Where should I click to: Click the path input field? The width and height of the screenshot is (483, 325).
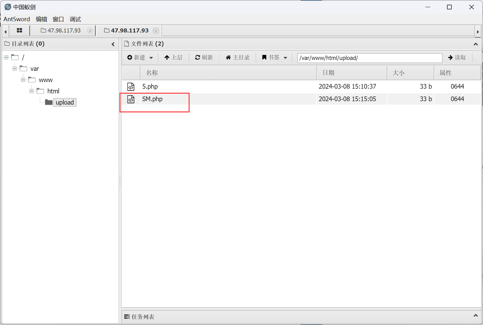(x=369, y=58)
